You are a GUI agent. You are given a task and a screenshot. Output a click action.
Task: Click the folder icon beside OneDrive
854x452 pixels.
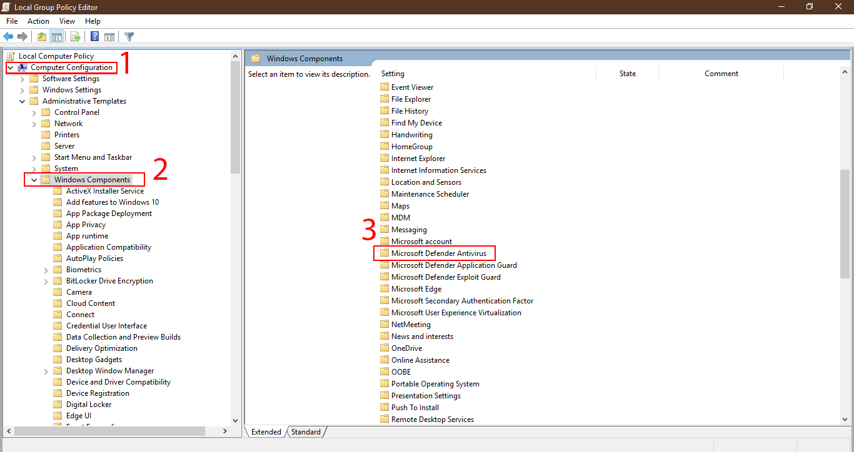[384, 348]
